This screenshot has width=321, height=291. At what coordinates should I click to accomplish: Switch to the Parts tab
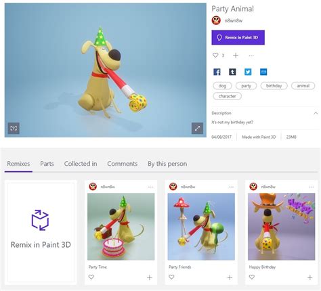[47, 164]
